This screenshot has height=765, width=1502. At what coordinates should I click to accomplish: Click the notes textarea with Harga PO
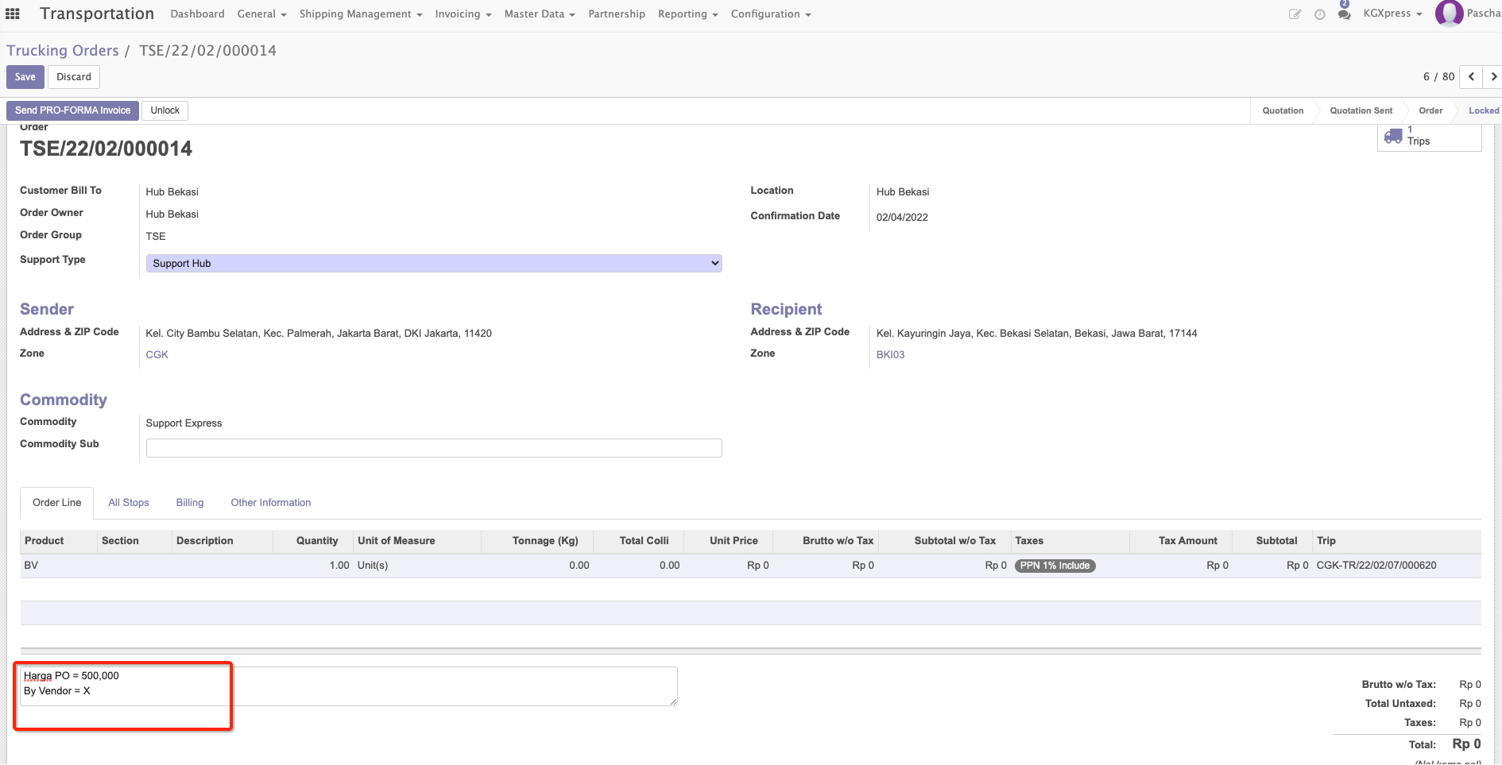(349, 686)
